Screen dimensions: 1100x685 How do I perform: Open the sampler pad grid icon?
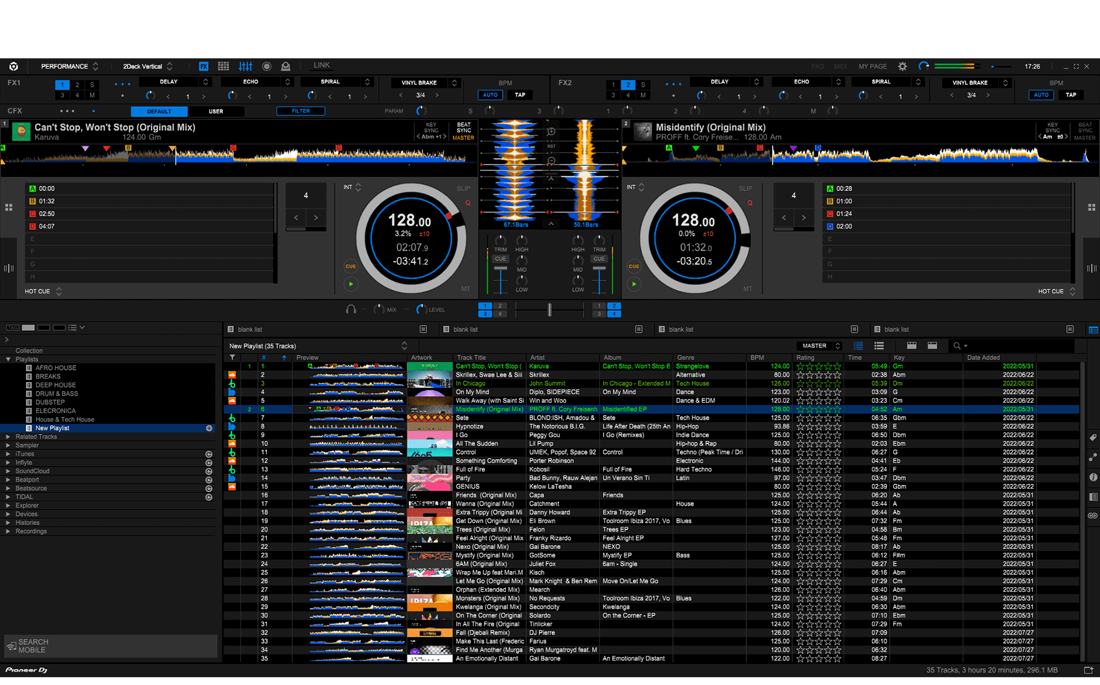(223, 66)
